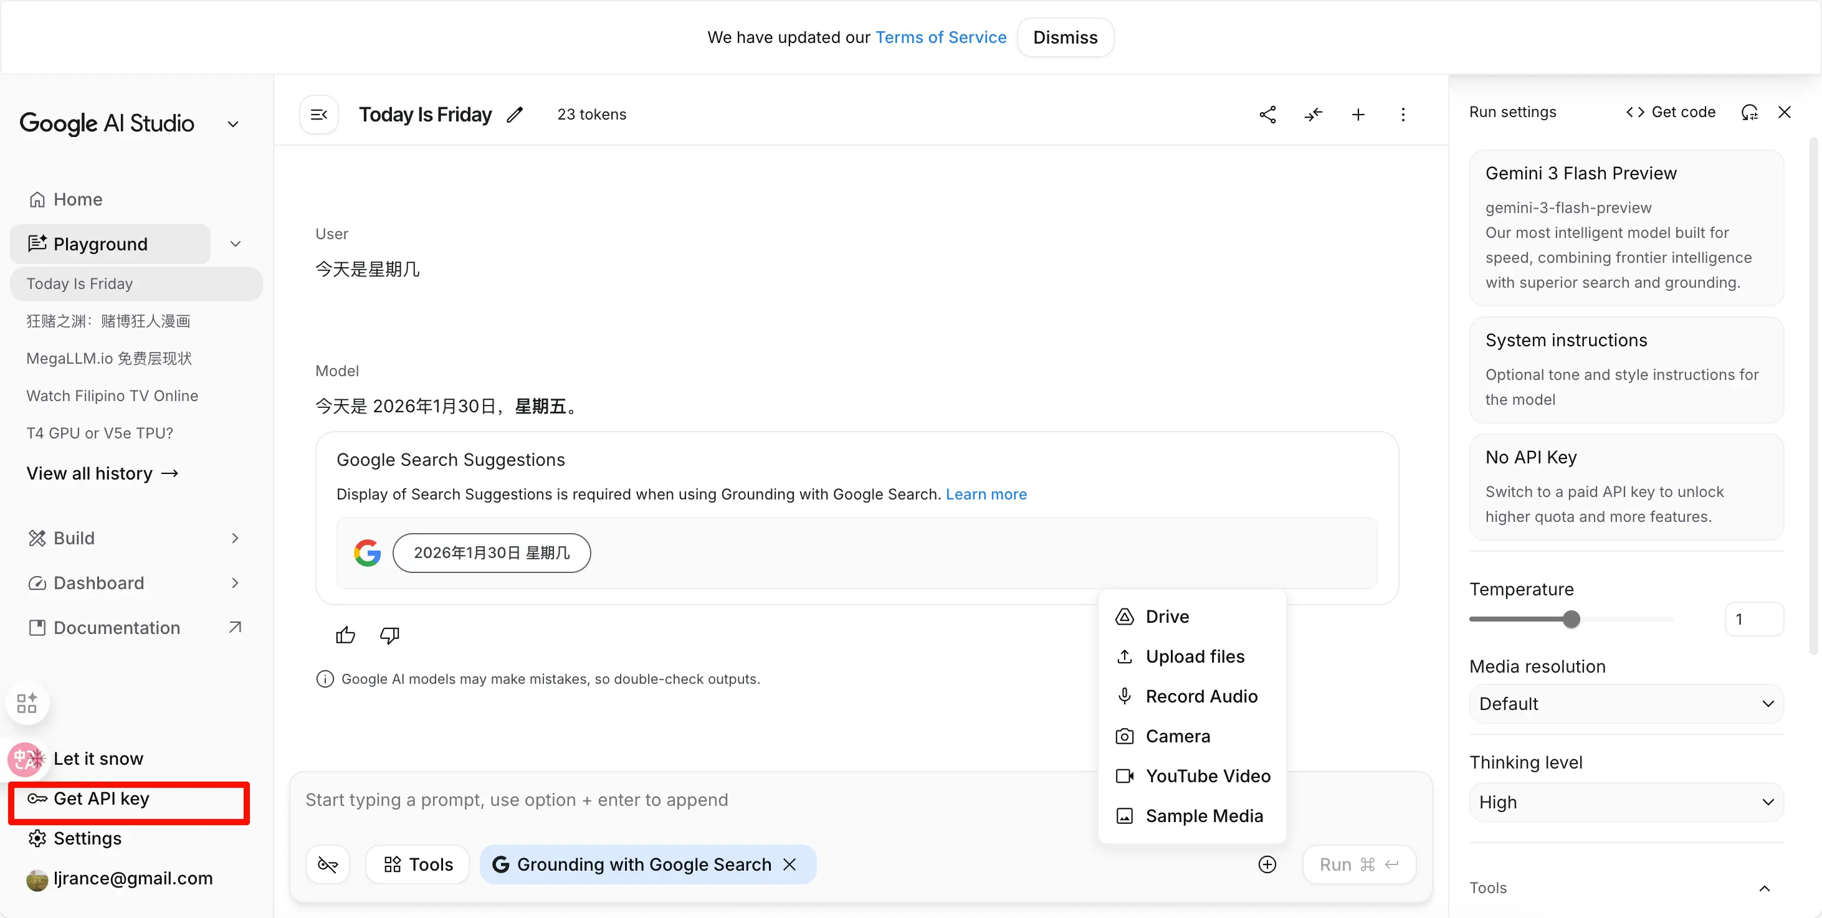Edit the title with pencil icon
Viewport: 1822px width, 918px height.
click(515, 115)
